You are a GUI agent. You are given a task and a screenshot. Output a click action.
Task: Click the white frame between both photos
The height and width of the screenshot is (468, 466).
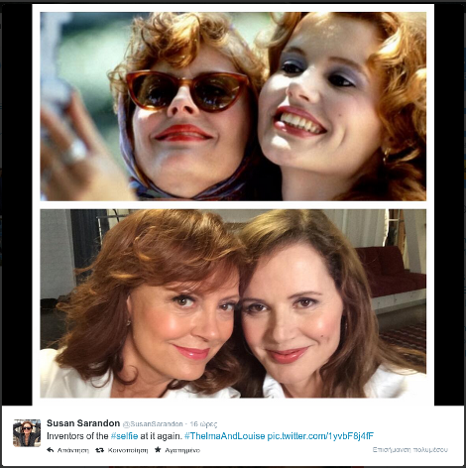pos(233,205)
